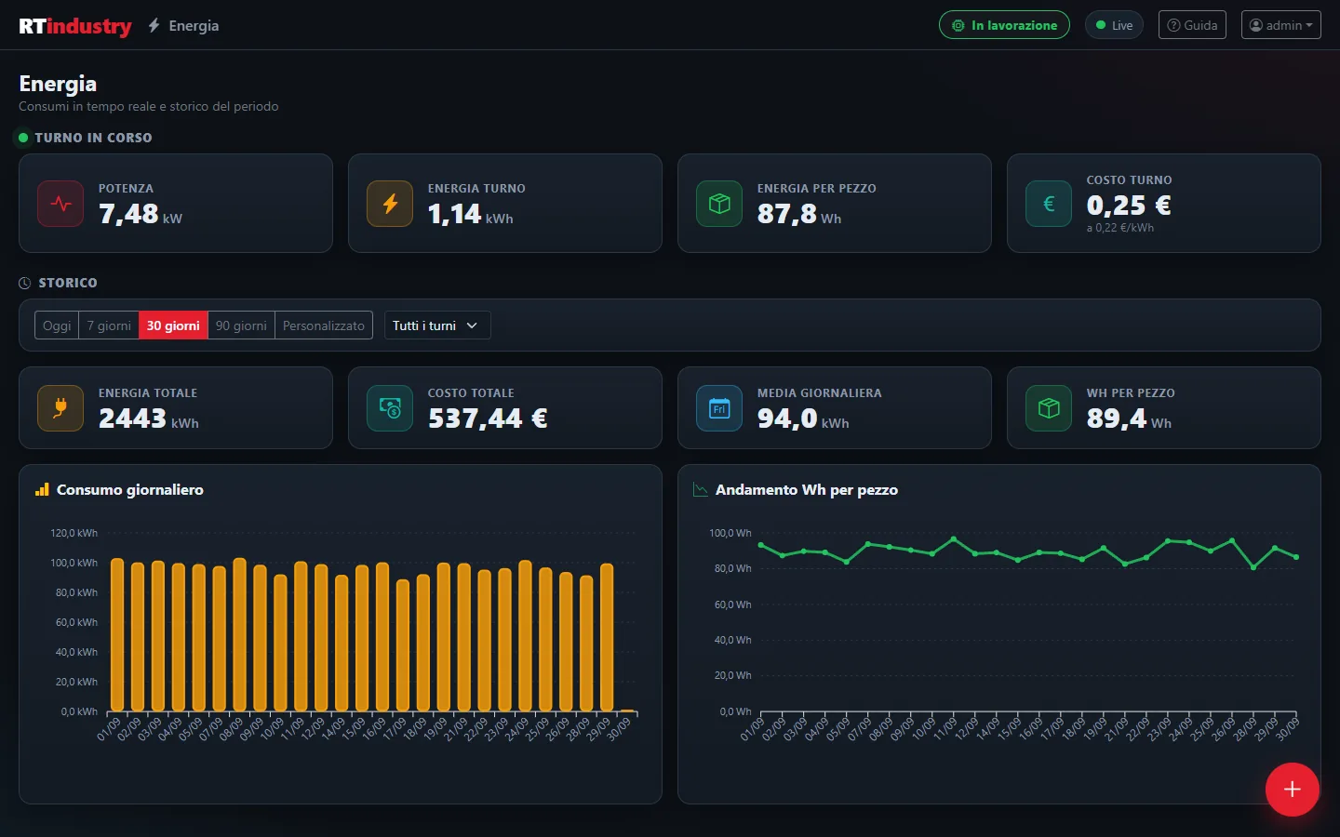Click the 89,4 Wh per piece value
This screenshot has height=837, width=1340.
[x=1129, y=418]
